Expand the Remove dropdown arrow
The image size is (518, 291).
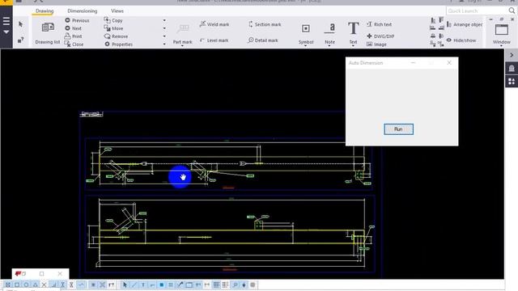coord(164,36)
